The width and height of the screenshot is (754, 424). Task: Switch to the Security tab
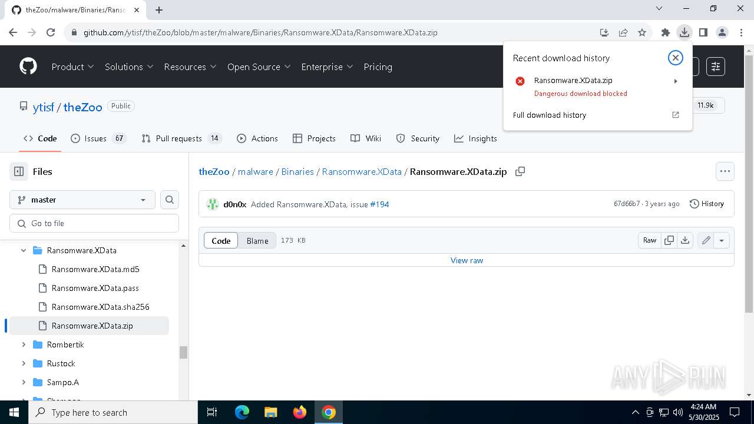point(418,138)
